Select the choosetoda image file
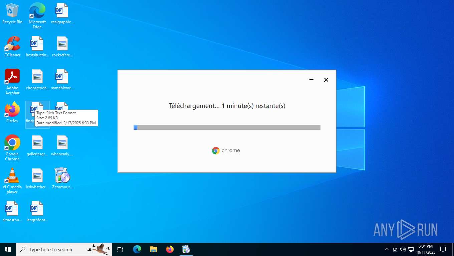The image size is (454, 256). [x=37, y=80]
